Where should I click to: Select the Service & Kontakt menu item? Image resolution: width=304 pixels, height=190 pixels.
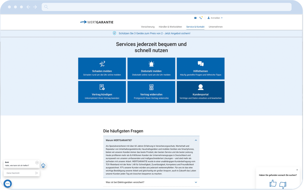(x=195, y=27)
